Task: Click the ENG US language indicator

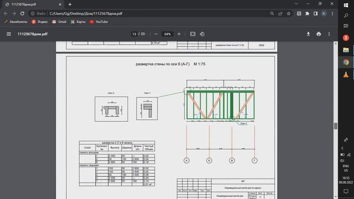Action: [346, 168]
